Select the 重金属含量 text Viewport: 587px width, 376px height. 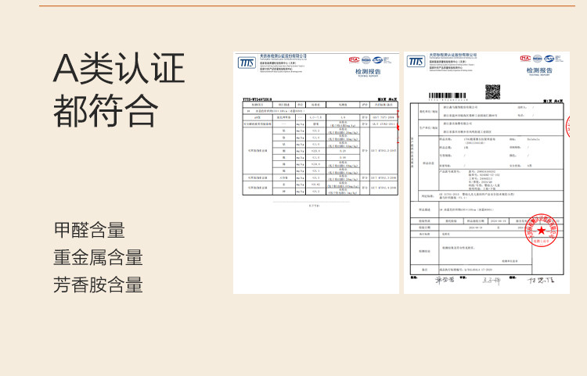click(98, 257)
